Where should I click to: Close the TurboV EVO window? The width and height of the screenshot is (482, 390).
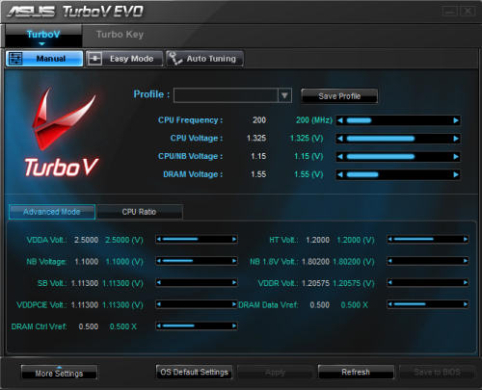(x=468, y=12)
